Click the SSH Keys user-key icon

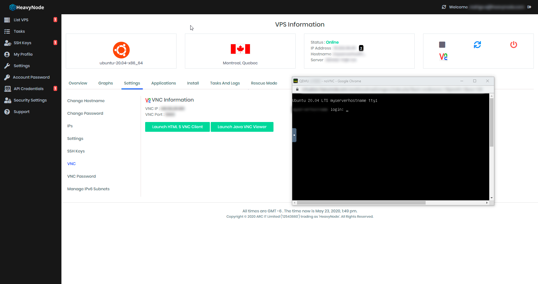pos(8,43)
